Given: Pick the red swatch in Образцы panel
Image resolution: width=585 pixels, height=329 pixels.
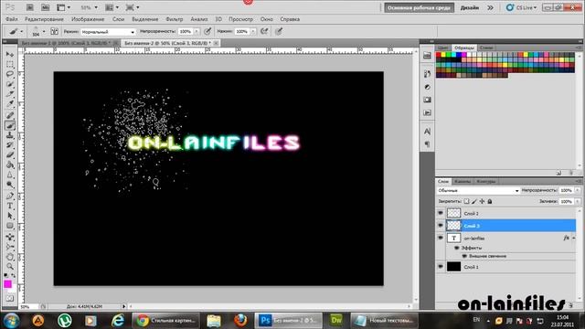Looking at the screenshot, I should pyautogui.click(x=439, y=55).
